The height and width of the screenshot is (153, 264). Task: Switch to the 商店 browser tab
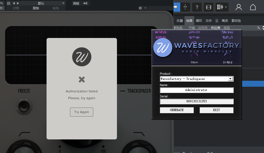coord(225,21)
